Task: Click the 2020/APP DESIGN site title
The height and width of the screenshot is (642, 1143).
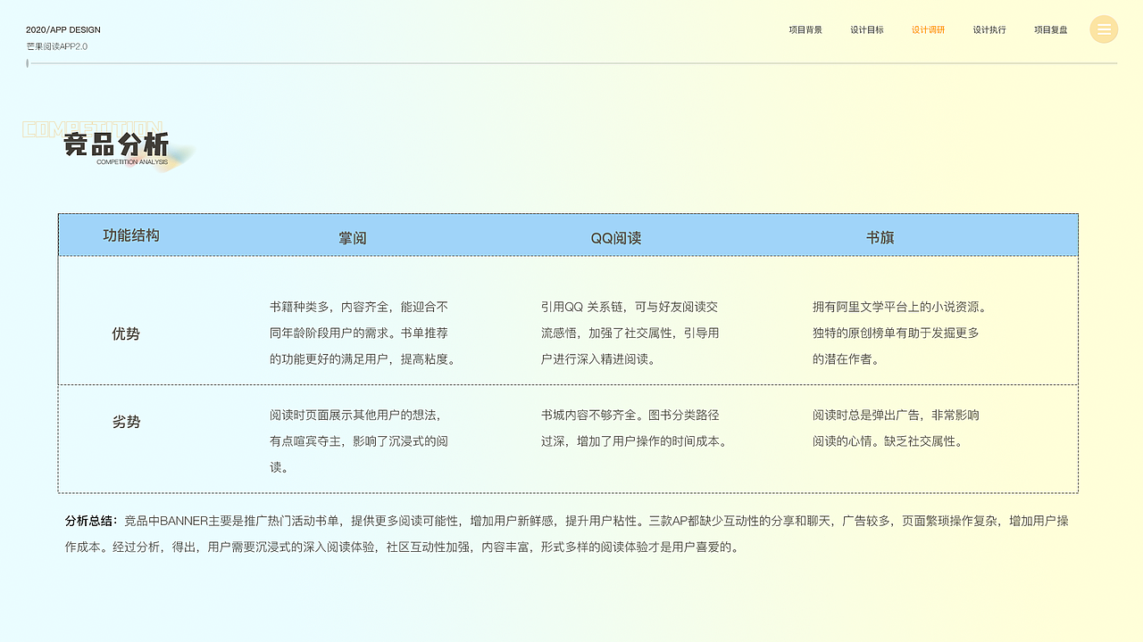Action: [63, 29]
